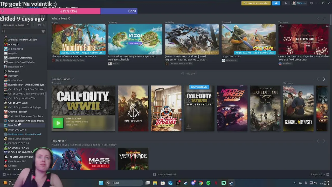Select Desktop Mate - Update Paused
332x187 pixels.
point(24,134)
